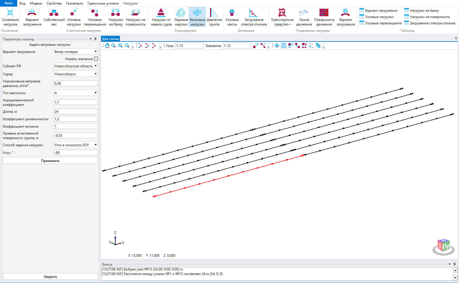Select Поверхность движения tool

pos(324,17)
